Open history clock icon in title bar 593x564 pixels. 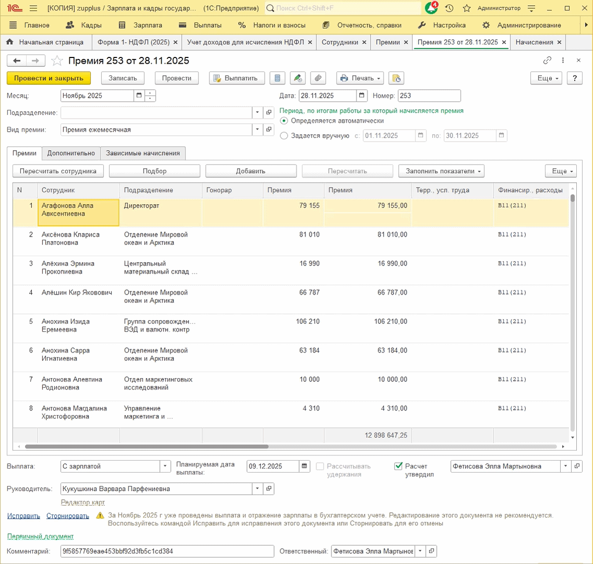[x=449, y=8]
